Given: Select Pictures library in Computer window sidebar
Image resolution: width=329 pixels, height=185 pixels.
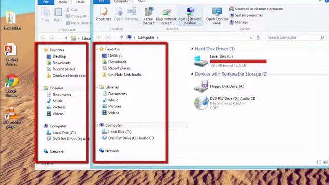Looking at the screenshot, I should [112, 106].
